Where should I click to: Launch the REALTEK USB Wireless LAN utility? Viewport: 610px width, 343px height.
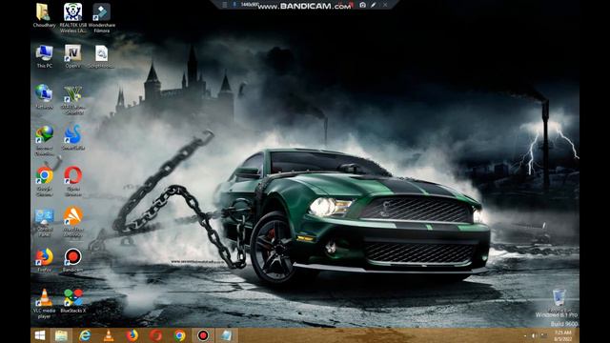pyautogui.click(x=72, y=17)
